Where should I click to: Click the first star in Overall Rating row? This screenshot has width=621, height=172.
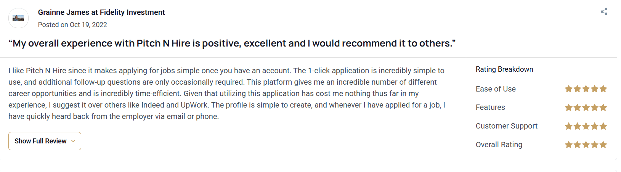[x=569, y=145]
